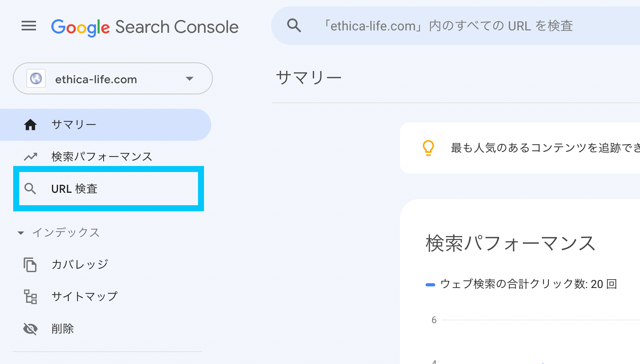This screenshot has width=640, height=364.
Task: Open カバレッジ from the sidebar
Action: [79, 264]
